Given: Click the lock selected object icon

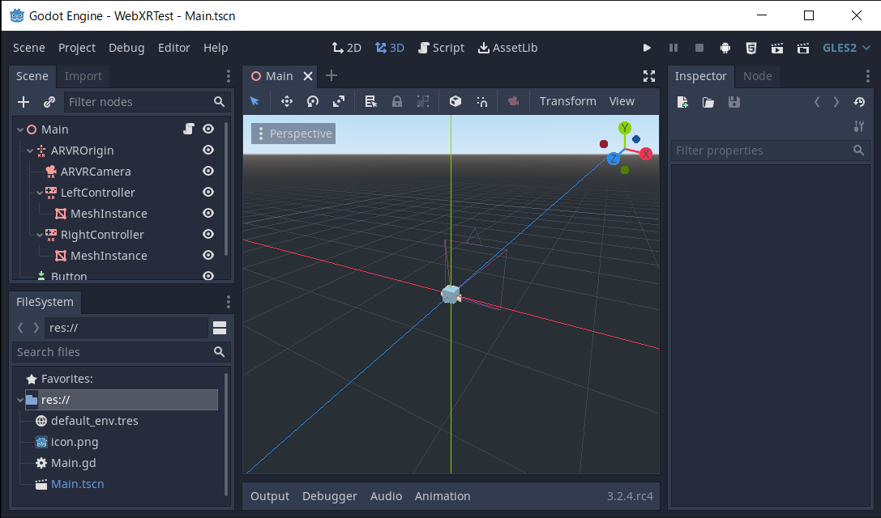Looking at the screenshot, I should pos(397,101).
